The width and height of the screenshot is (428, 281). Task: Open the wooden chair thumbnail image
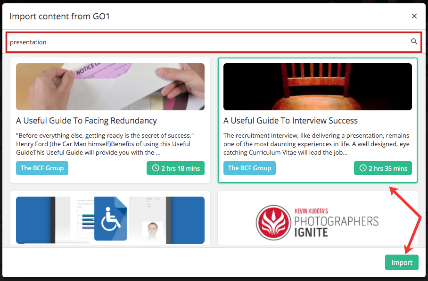tap(318, 87)
